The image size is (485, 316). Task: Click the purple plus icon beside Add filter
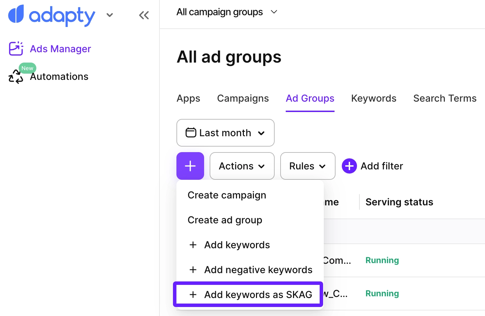(349, 166)
